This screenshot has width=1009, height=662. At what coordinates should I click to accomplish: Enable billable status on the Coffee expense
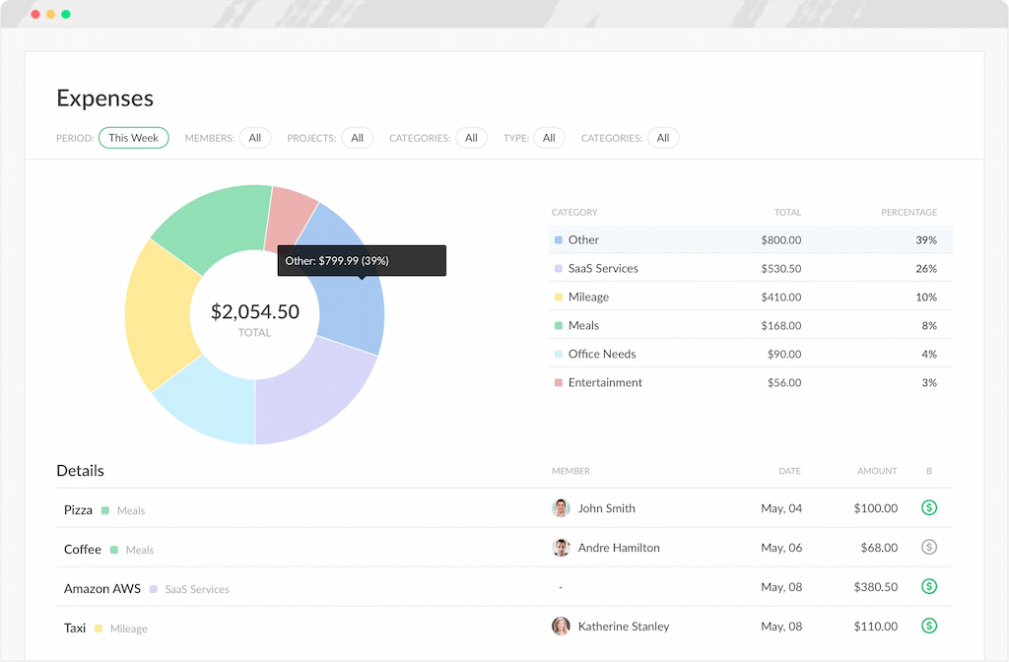click(x=928, y=547)
